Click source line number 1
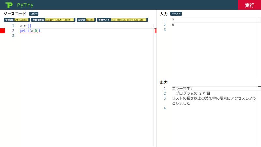Screen dimensions: 261x147 tap(13, 26)
